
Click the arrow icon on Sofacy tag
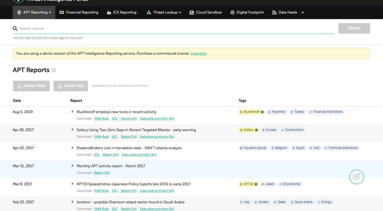pos(256,130)
